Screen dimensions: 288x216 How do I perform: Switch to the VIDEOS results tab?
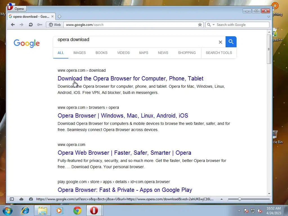pos(123,53)
